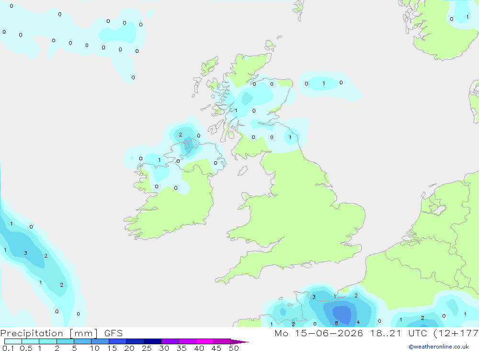Click the 'Precipitation [mm]' title text
Screen dimensions: 479x351
click(49, 333)
